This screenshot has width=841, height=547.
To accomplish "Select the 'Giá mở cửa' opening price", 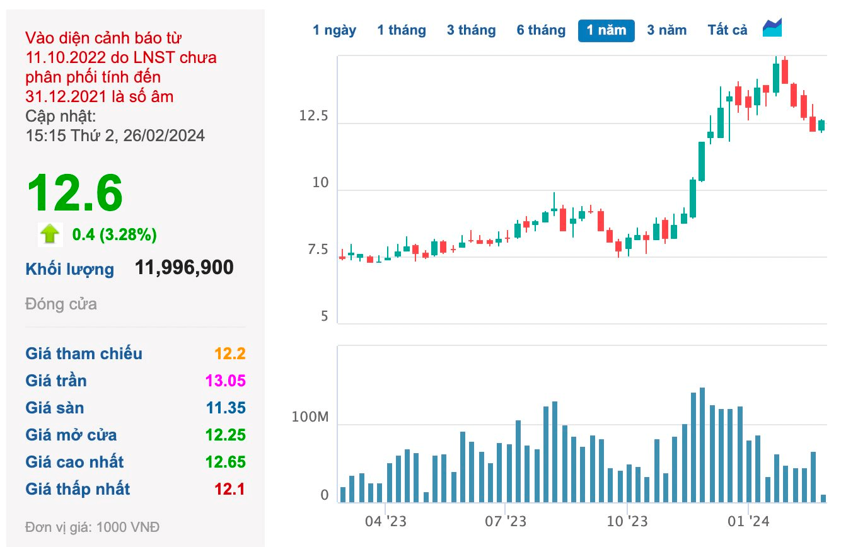I will pos(226,435).
